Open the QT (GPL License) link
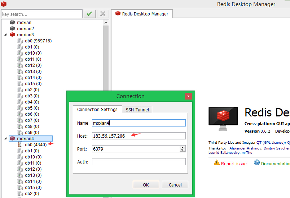This screenshot has width=290, height=198. pos(271,143)
